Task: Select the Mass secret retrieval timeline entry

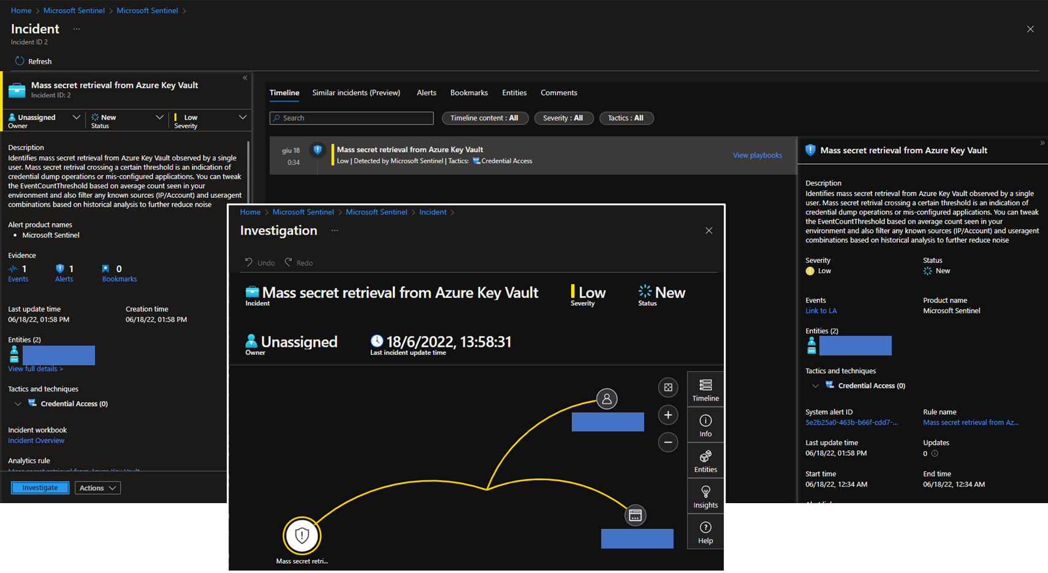Action: click(x=533, y=156)
